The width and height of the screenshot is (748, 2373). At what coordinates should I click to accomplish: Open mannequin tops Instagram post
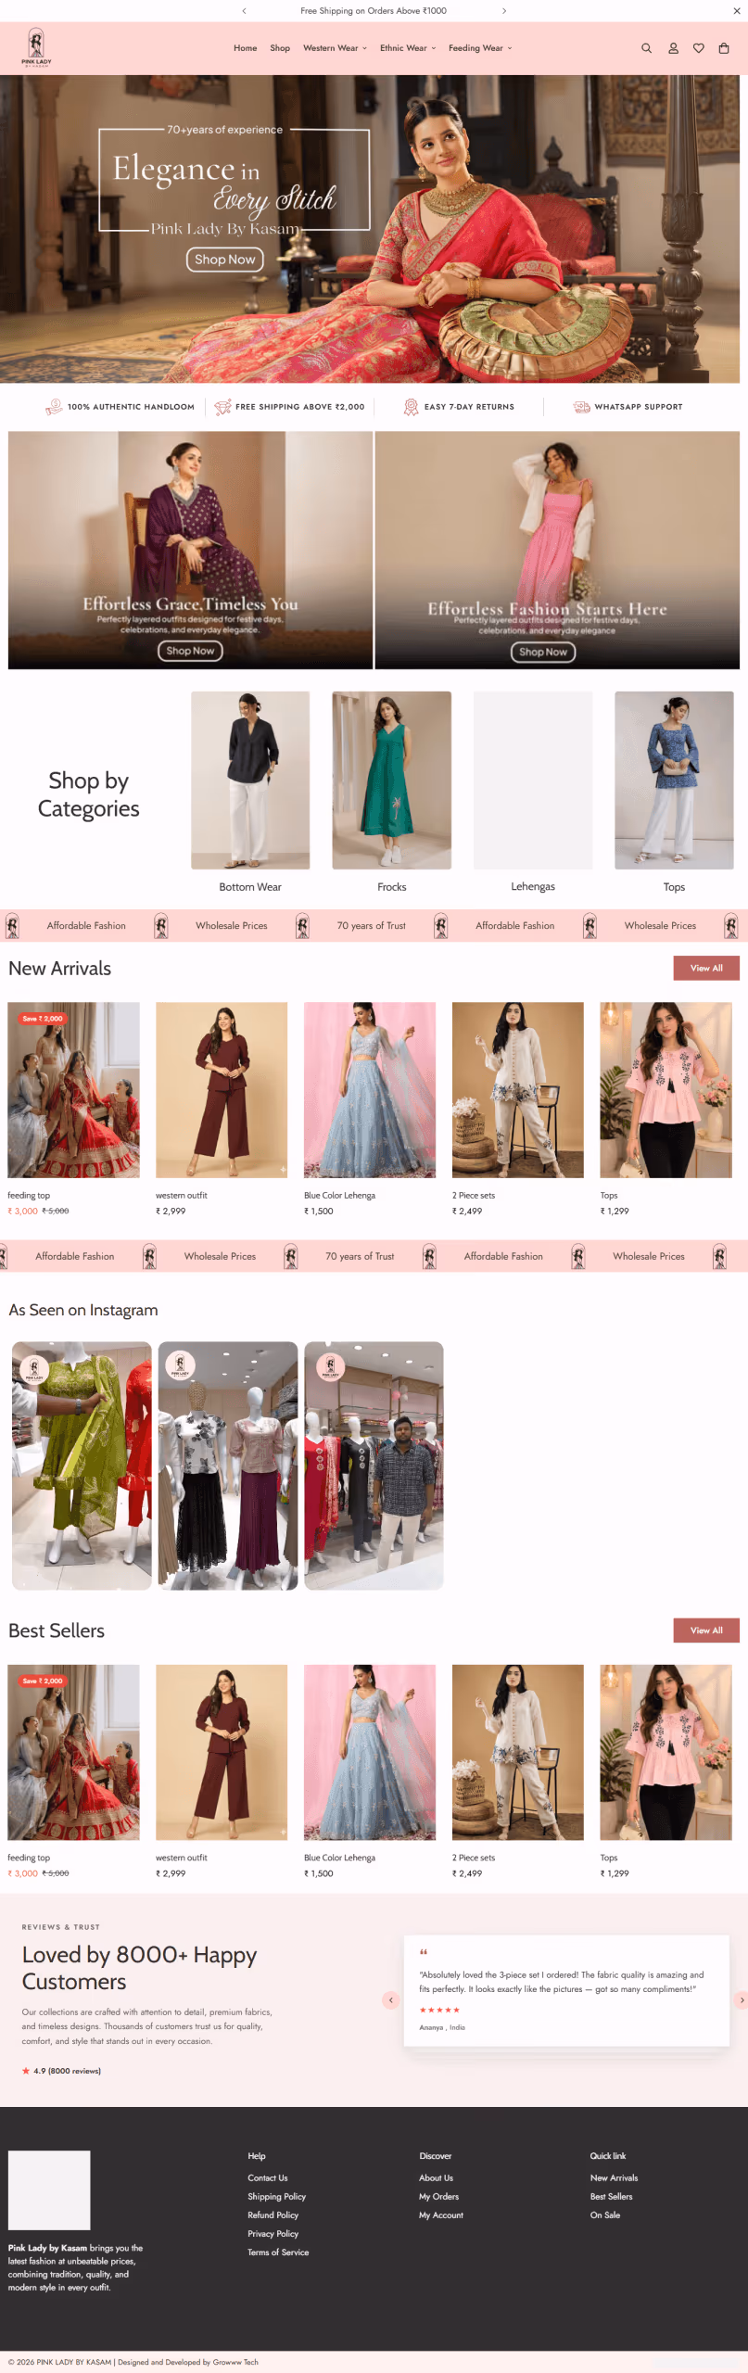tap(228, 1466)
